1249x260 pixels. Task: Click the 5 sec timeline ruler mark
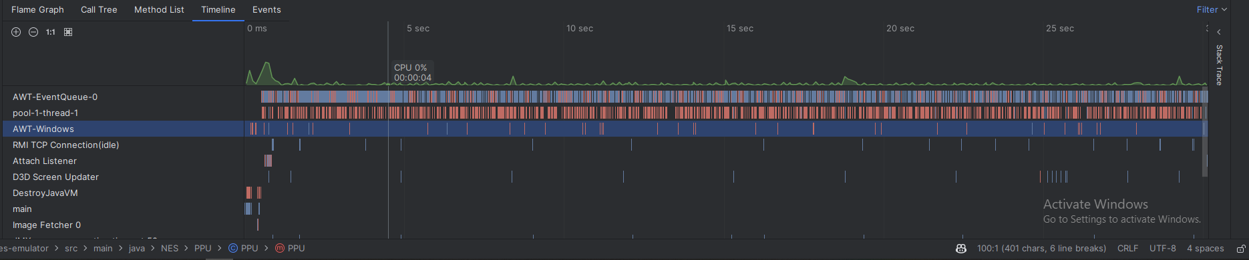418,29
